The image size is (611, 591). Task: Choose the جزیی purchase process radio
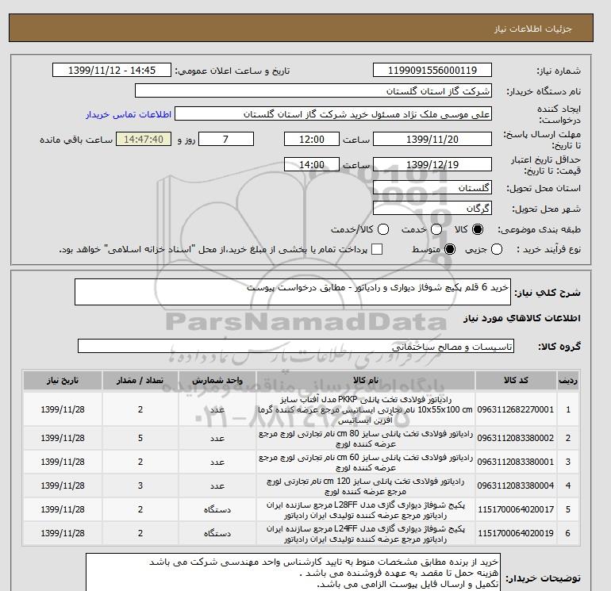[x=497, y=249]
